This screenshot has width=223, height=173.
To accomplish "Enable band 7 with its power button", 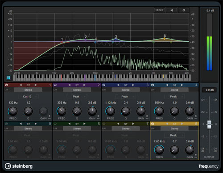I will (x=104, y=124).
